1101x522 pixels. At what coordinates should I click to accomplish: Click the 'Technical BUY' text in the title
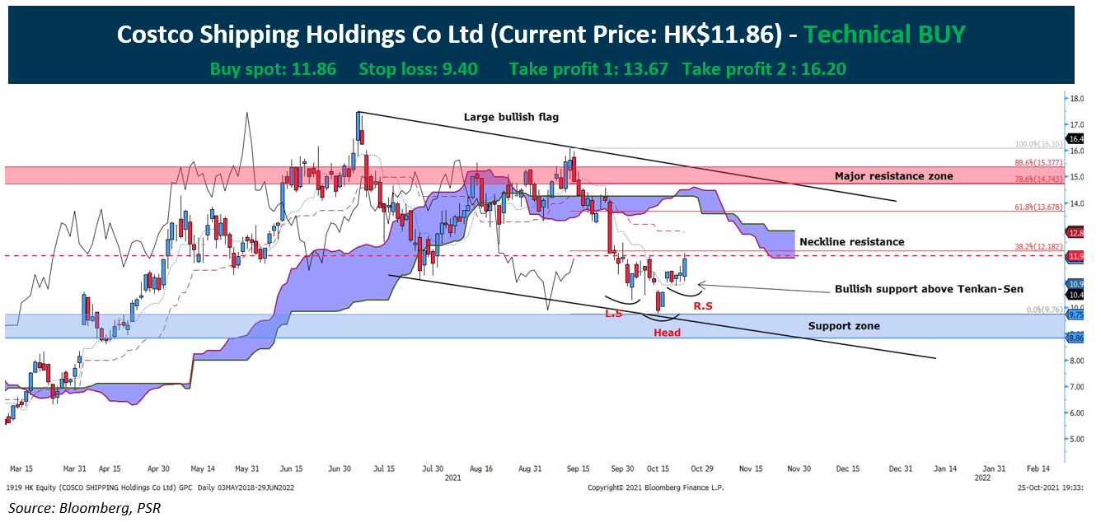click(884, 34)
